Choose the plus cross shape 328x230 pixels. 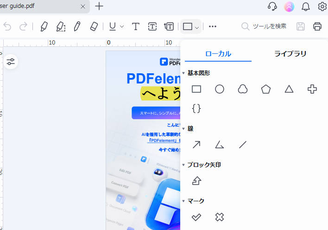(x=312, y=89)
